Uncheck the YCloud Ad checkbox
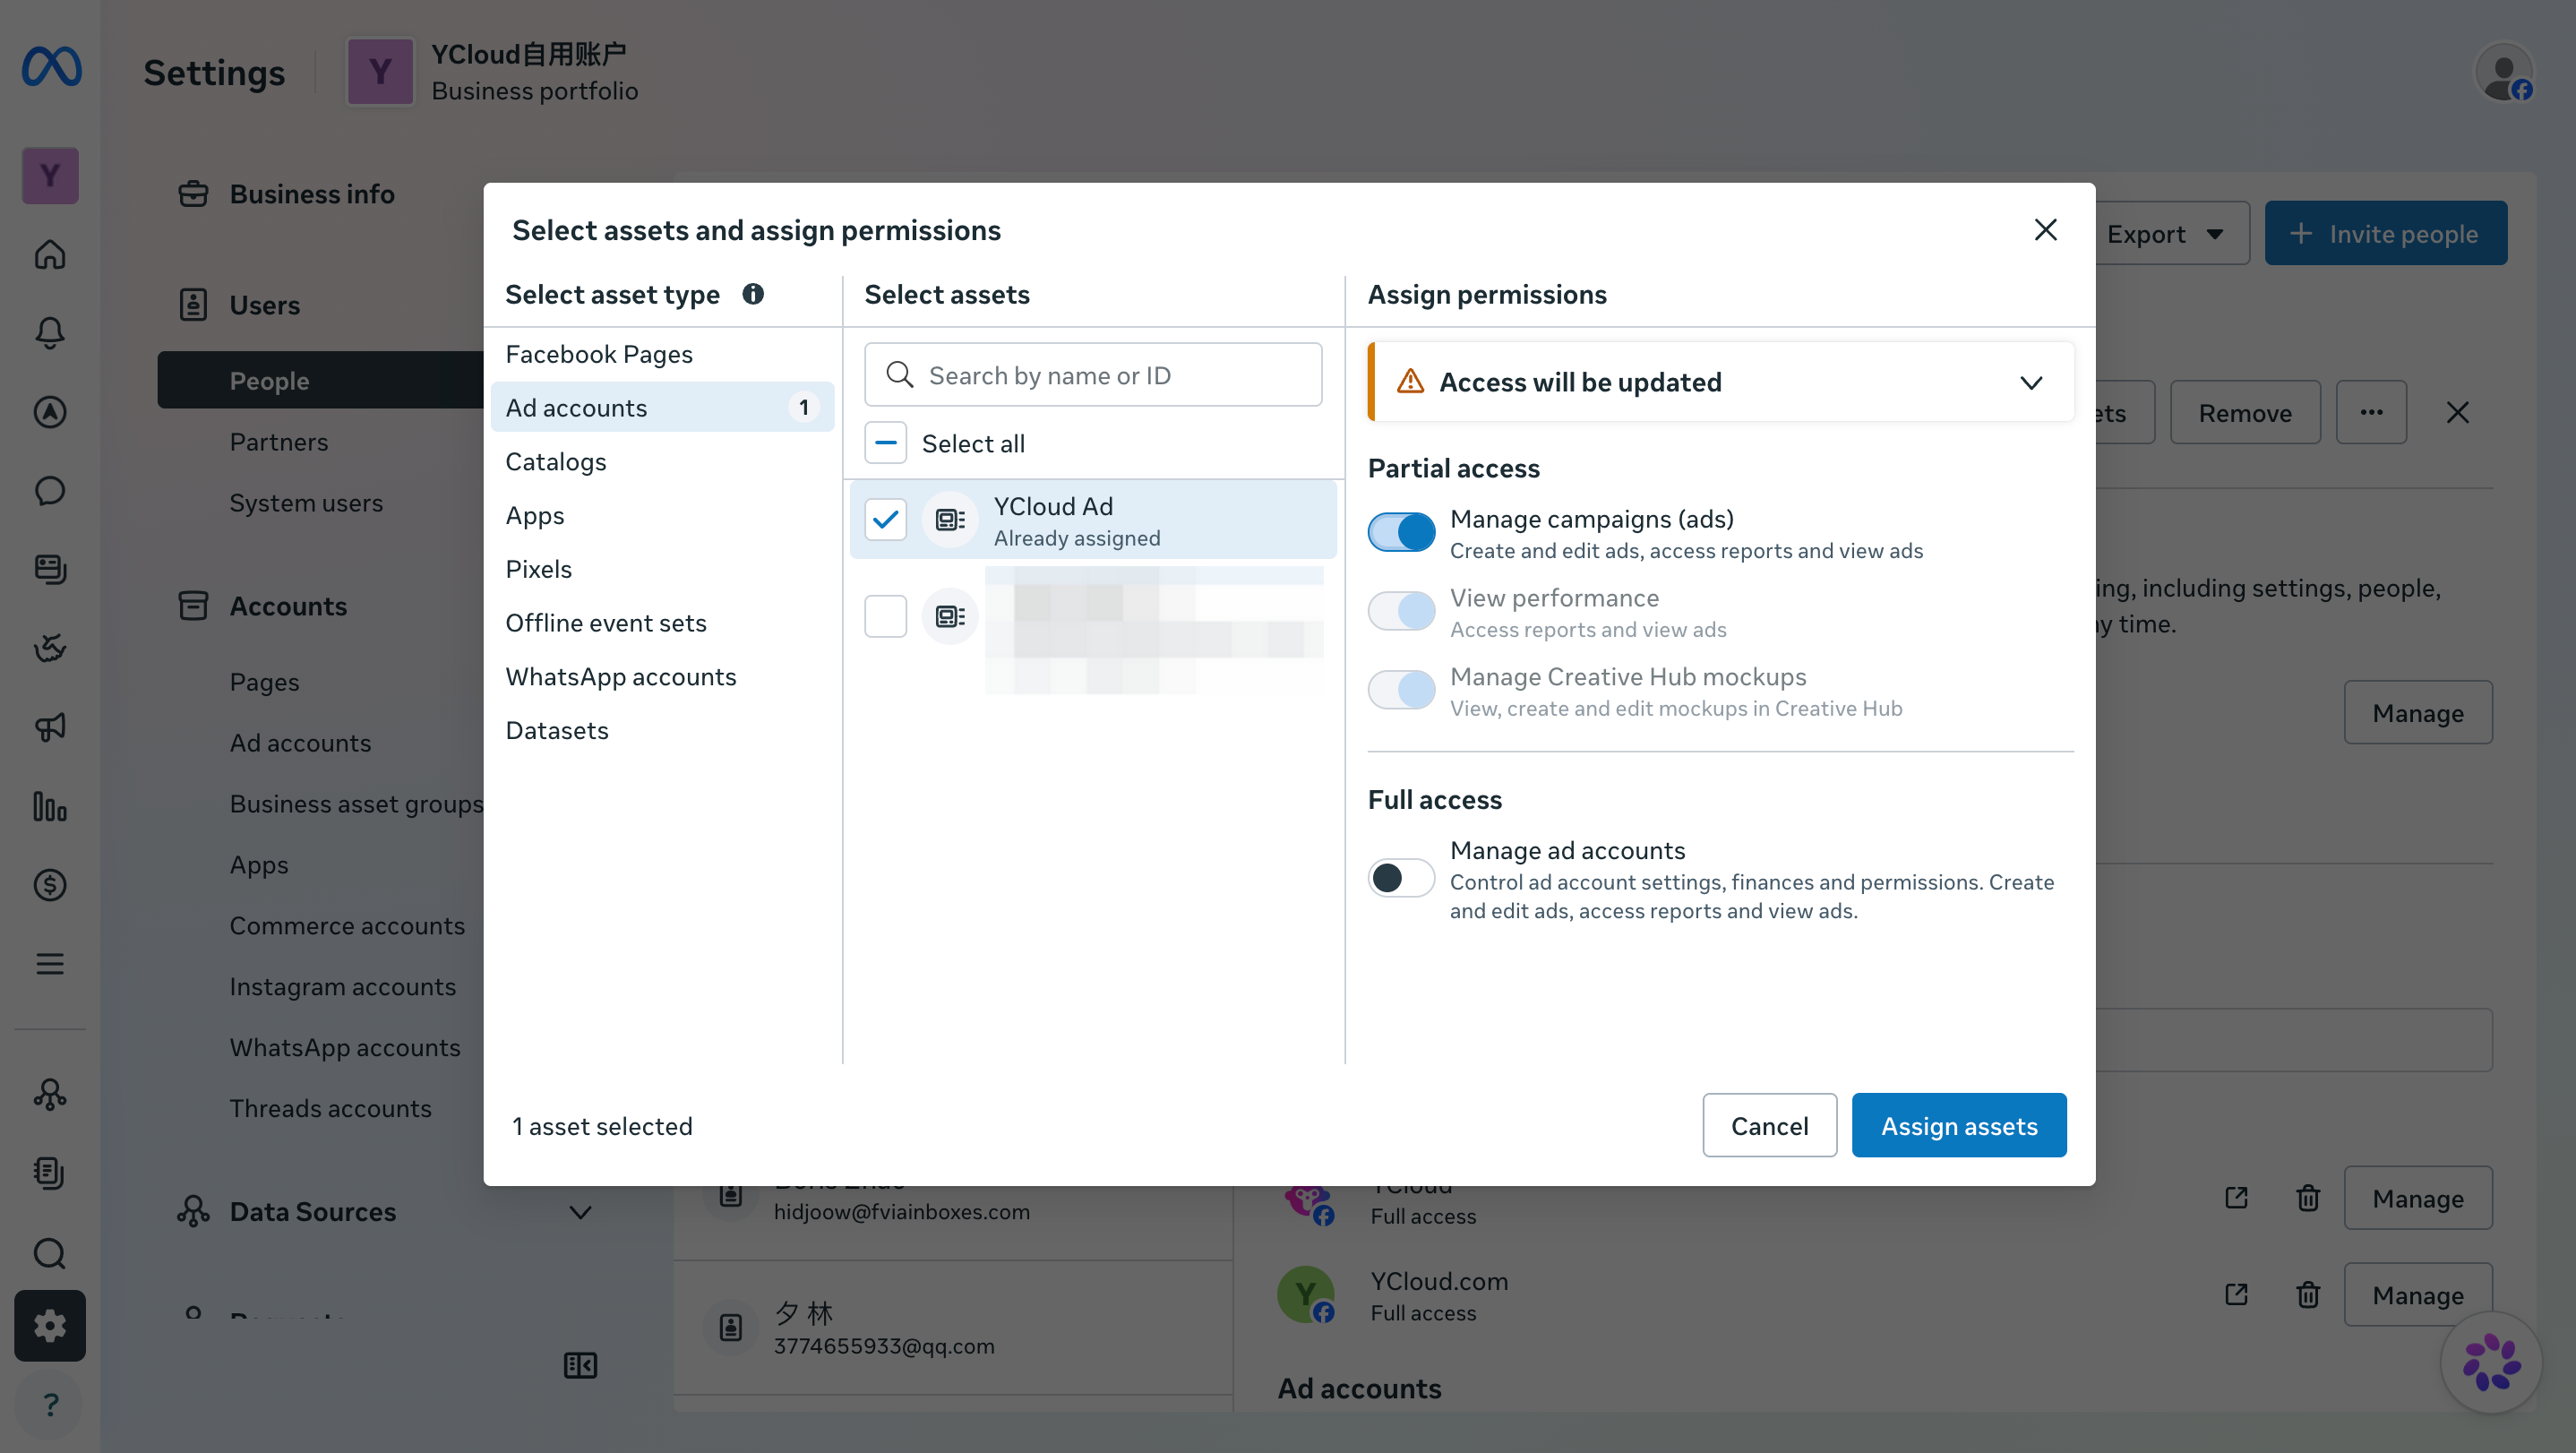 click(x=886, y=520)
